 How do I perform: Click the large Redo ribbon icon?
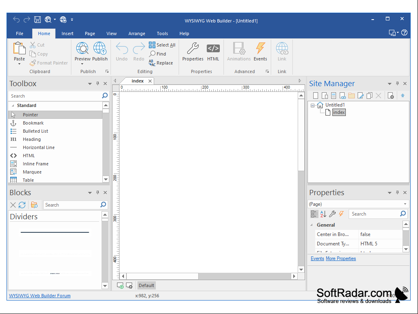(139, 49)
